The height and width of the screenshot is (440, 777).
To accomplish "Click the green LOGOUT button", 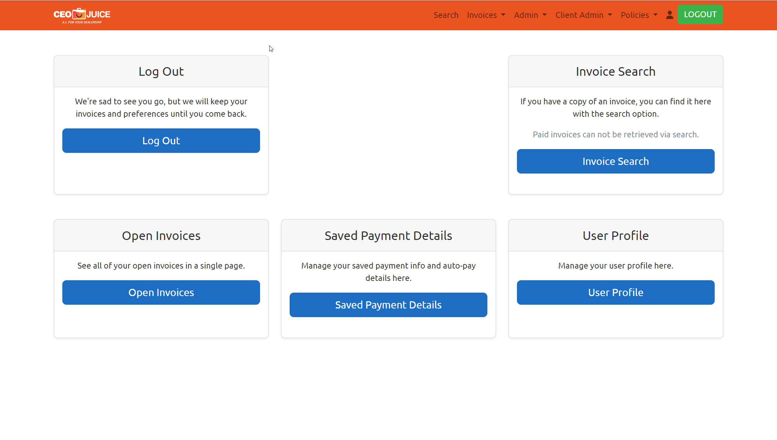I will [x=700, y=14].
